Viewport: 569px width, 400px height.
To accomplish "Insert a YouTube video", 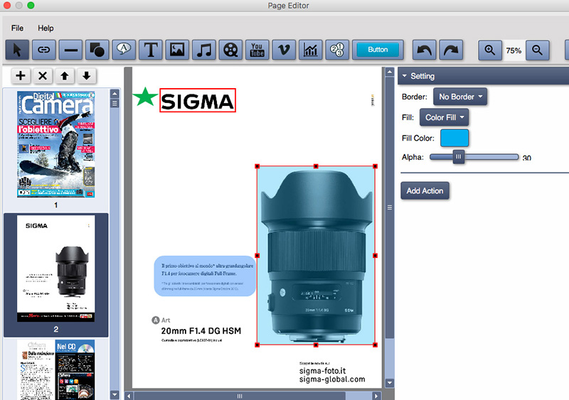I will 257,50.
